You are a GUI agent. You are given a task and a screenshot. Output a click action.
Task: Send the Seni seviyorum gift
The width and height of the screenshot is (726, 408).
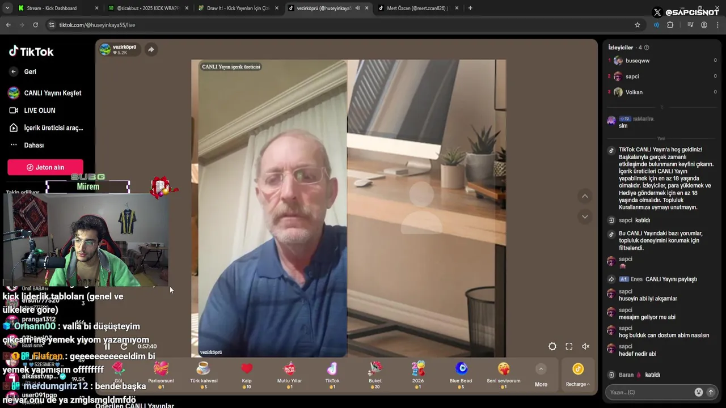point(504,374)
